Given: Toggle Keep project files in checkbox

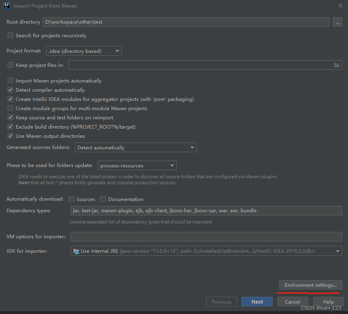Looking at the screenshot, I should (10, 65).
